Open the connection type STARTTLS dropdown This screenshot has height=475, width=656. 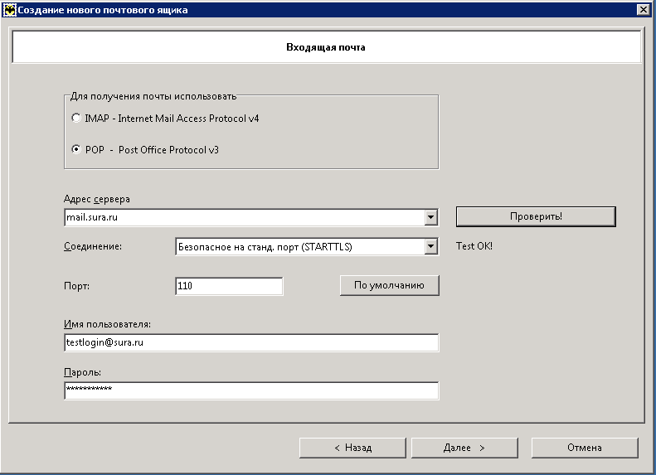click(430, 247)
